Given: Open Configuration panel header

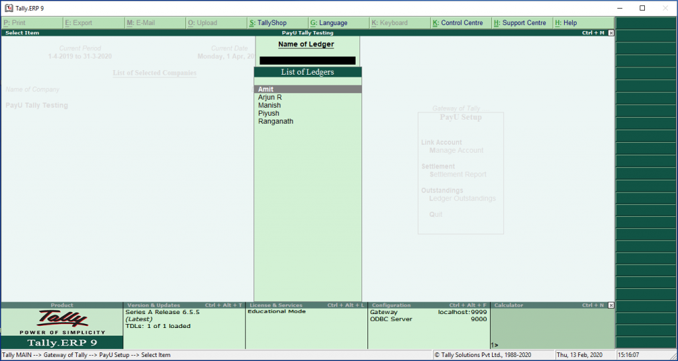Looking at the screenshot, I should pyautogui.click(x=429, y=305).
